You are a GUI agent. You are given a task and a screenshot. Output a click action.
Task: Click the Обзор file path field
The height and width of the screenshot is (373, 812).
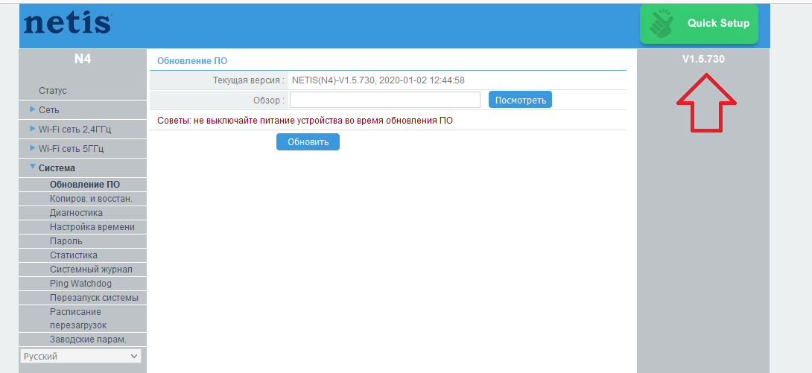[384, 100]
